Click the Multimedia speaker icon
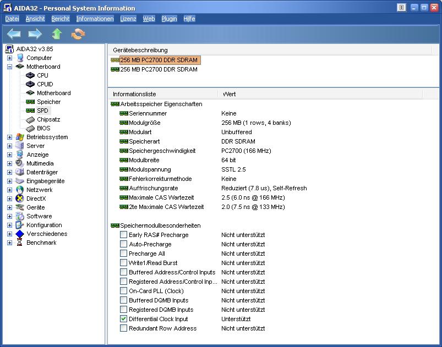The width and height of the screenshot is (442, 347). click(x=20, y=163)
